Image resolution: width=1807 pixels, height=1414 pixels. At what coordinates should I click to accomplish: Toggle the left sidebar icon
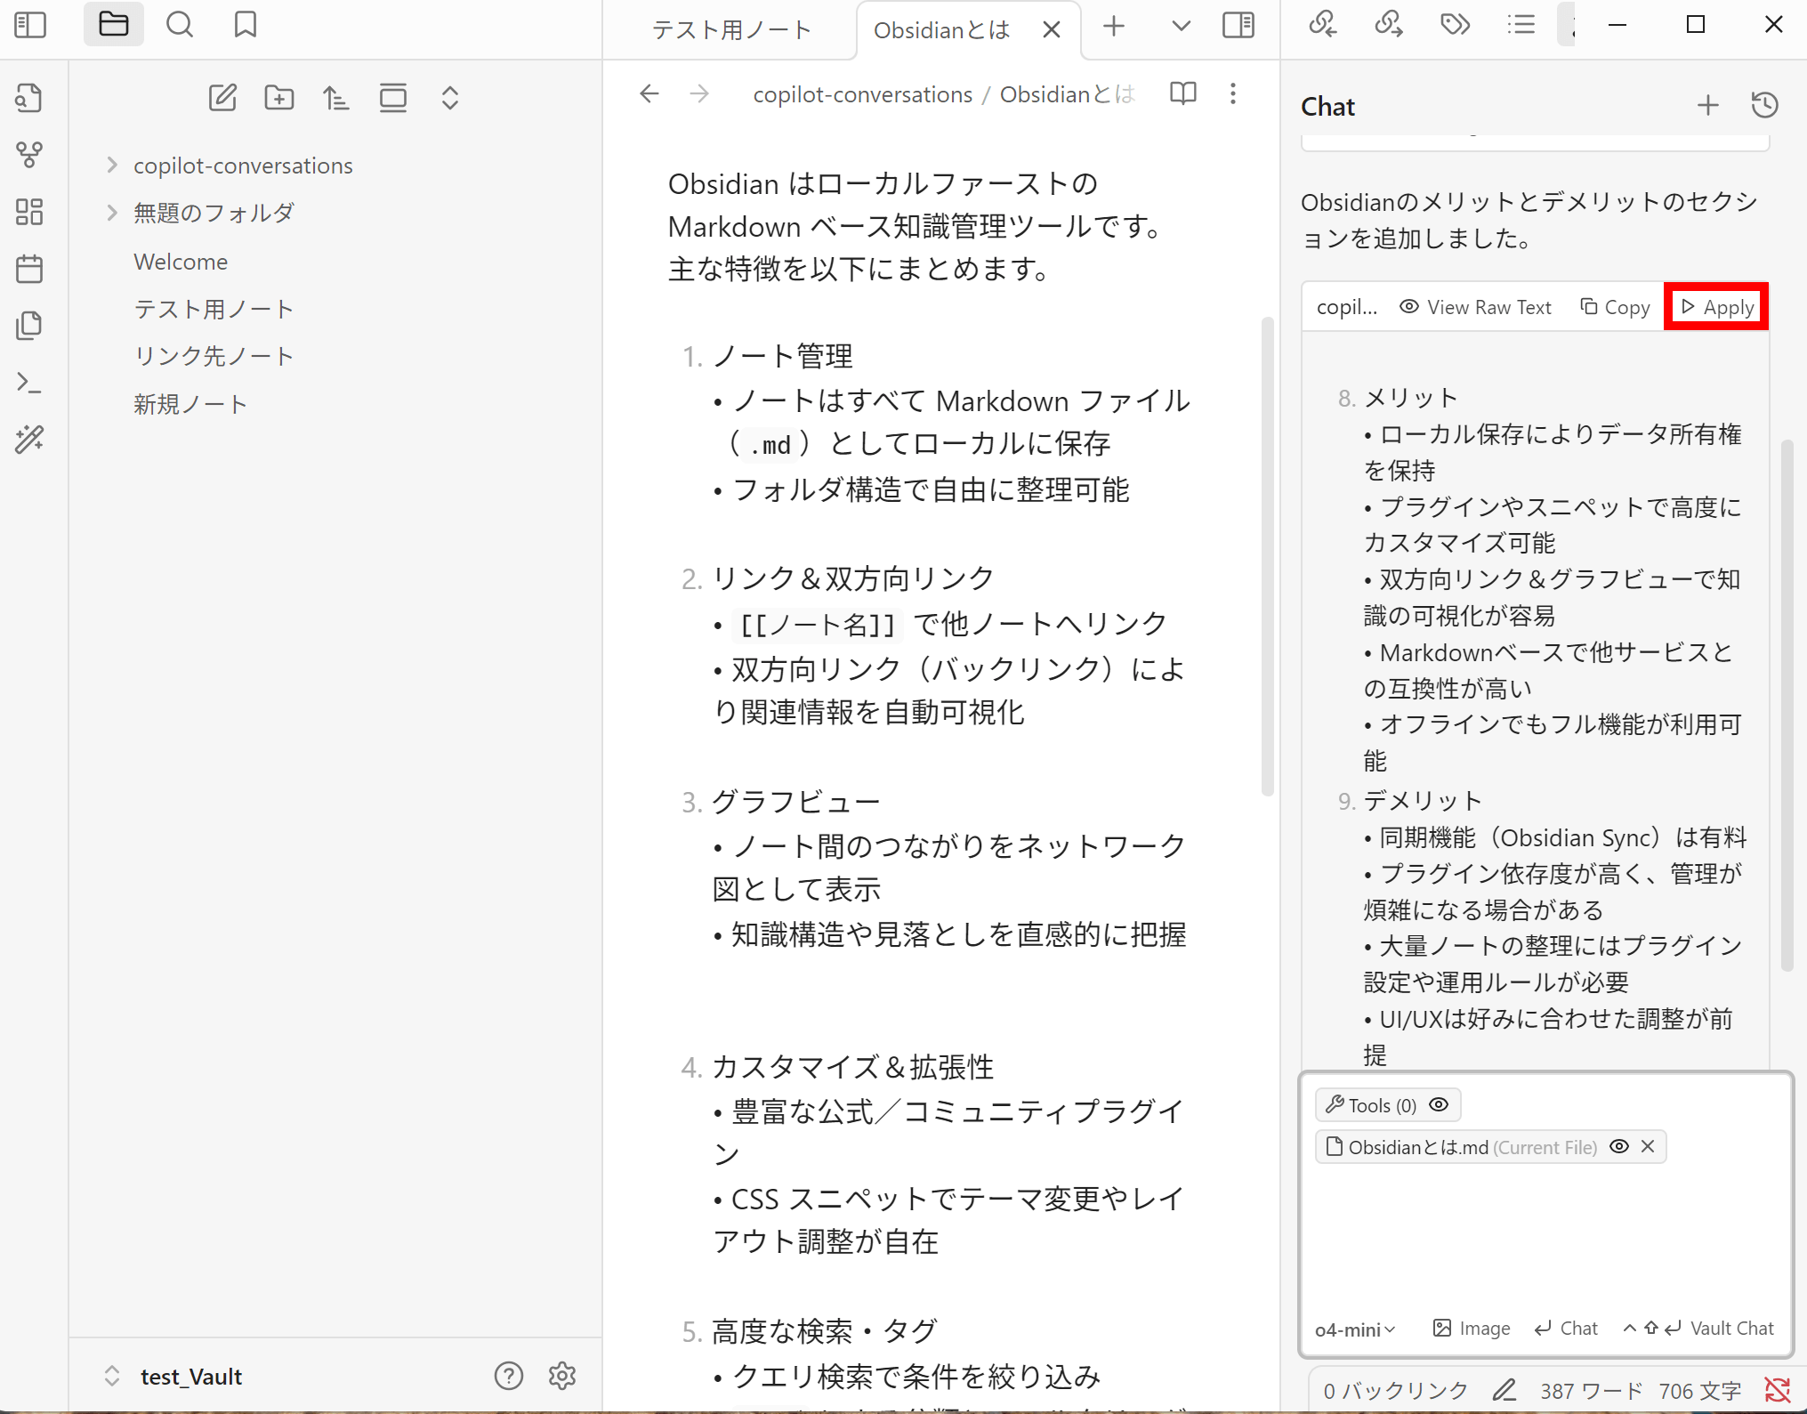point(30,25)
